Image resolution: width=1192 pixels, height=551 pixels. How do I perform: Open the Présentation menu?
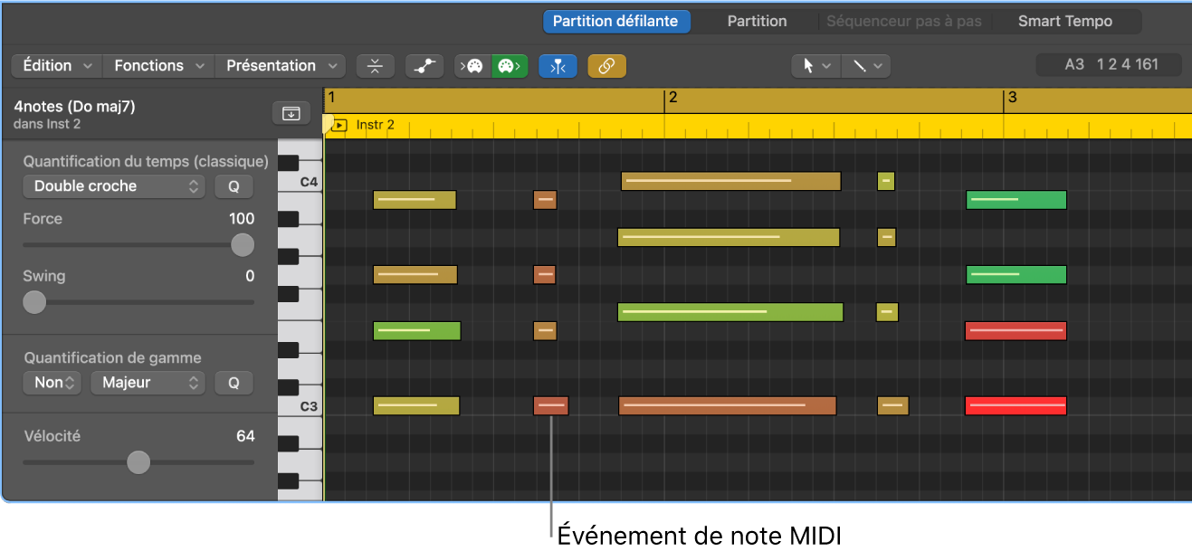coord(279,65)
